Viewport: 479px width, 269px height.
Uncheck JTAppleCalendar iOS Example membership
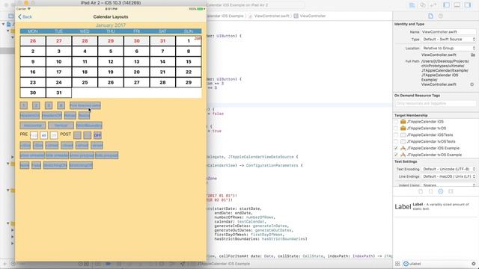pos(396,148)
